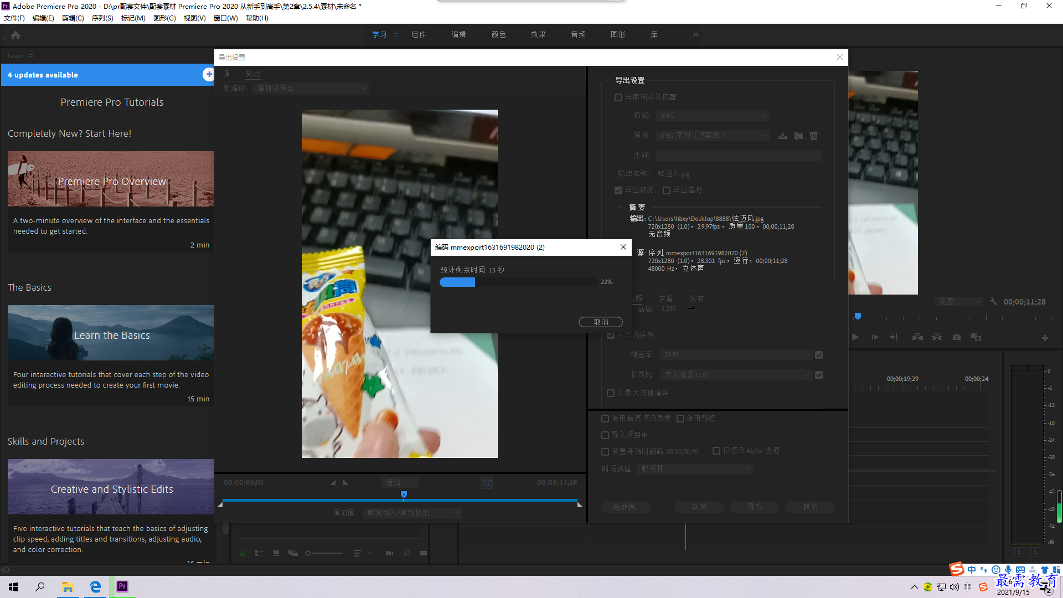This screenshot has height=598, width=1063.
Task: Click the aspect ratio crop icon below preview
Action: (487, 483)
